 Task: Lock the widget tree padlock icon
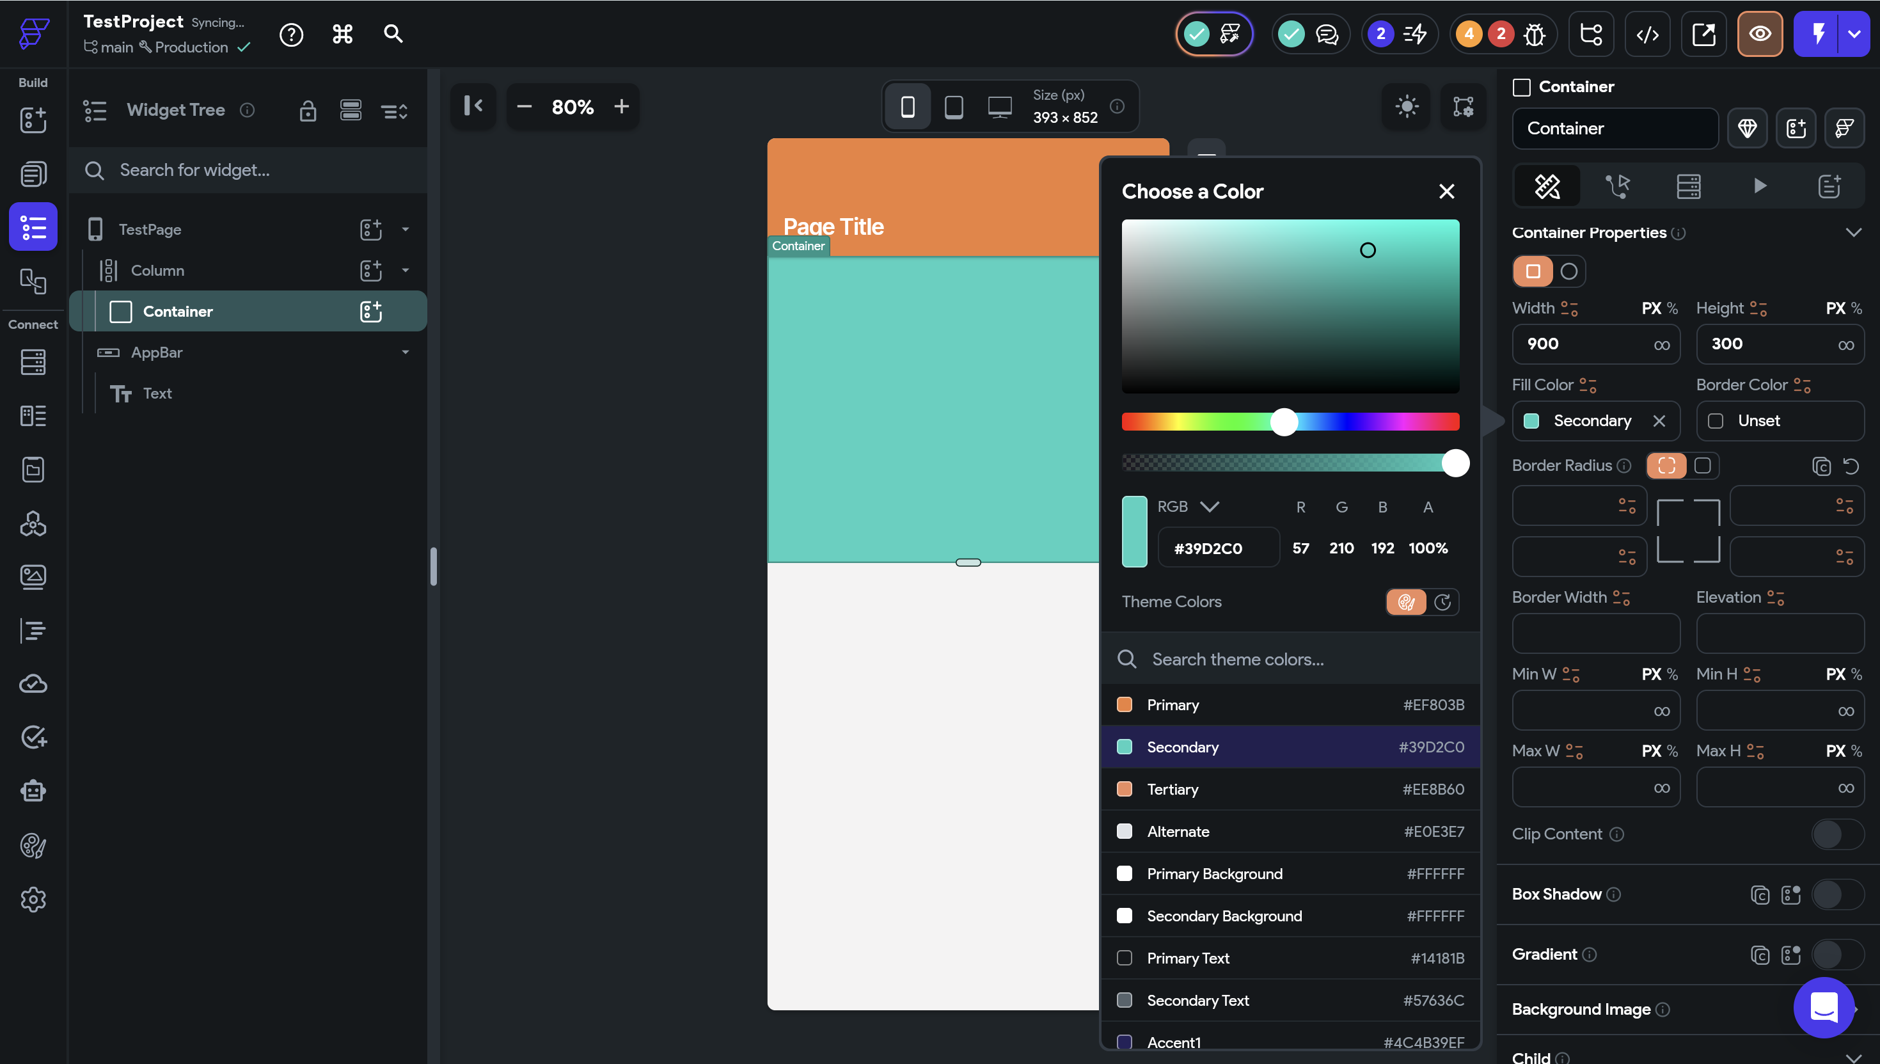pyautogui.click(x=308, y=111)
